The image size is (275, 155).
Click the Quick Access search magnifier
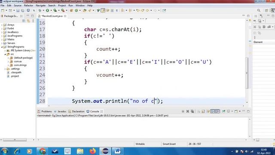tap(259, 10)
